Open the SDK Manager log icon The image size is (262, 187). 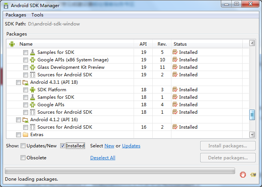[x=253, y=175]
